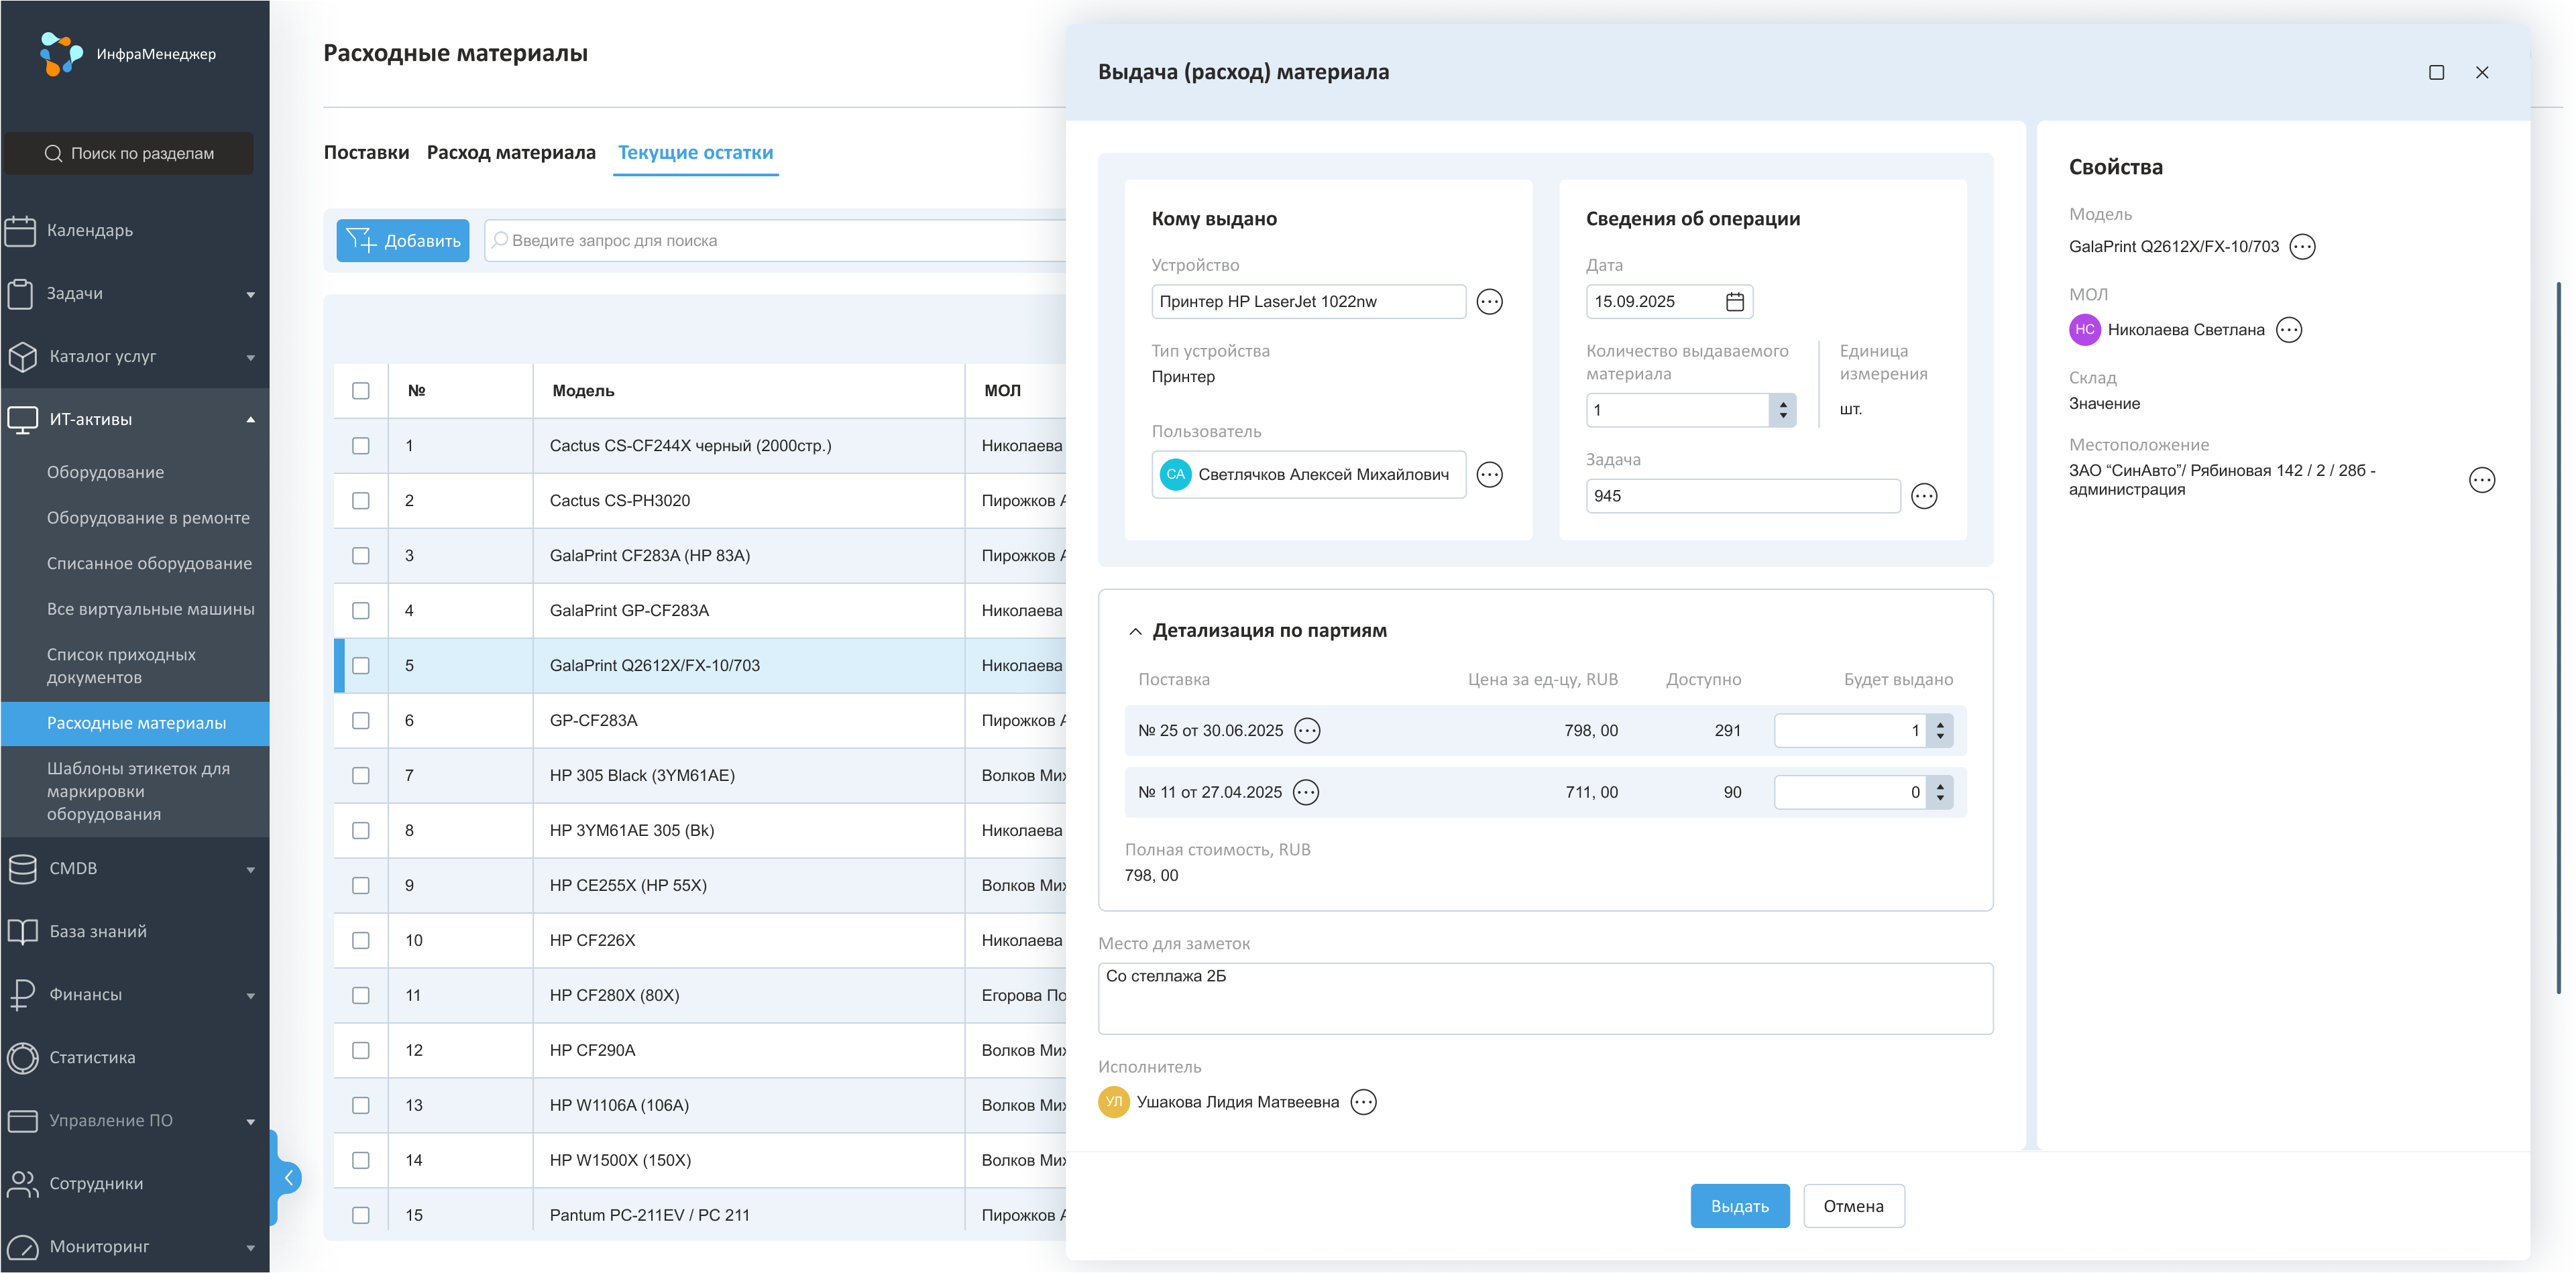
Task: Tick the checkbox for row 7 HP 305 Black
Action: coord(361,776)
